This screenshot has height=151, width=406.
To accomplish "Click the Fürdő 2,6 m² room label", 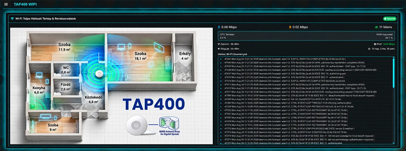I will [x=66, y=87].
